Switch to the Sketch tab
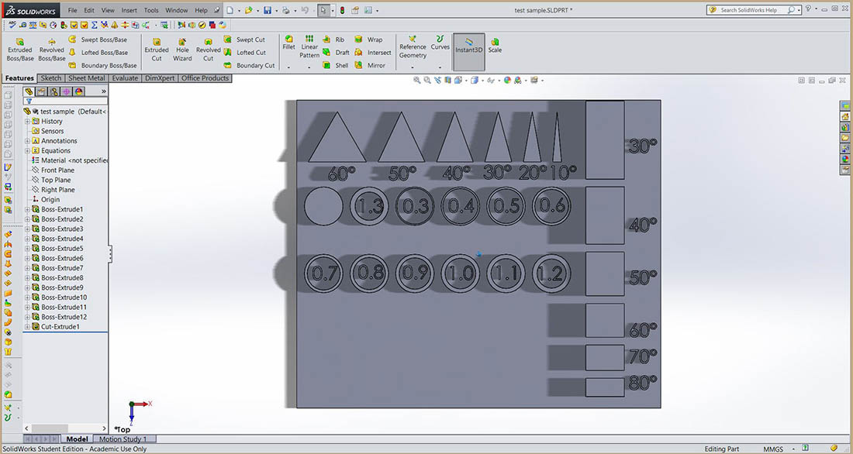Screen dimensions: 853x454 51,77
